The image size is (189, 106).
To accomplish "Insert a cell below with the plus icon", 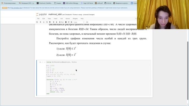I will pyautogui.click(x=40, y=22).
